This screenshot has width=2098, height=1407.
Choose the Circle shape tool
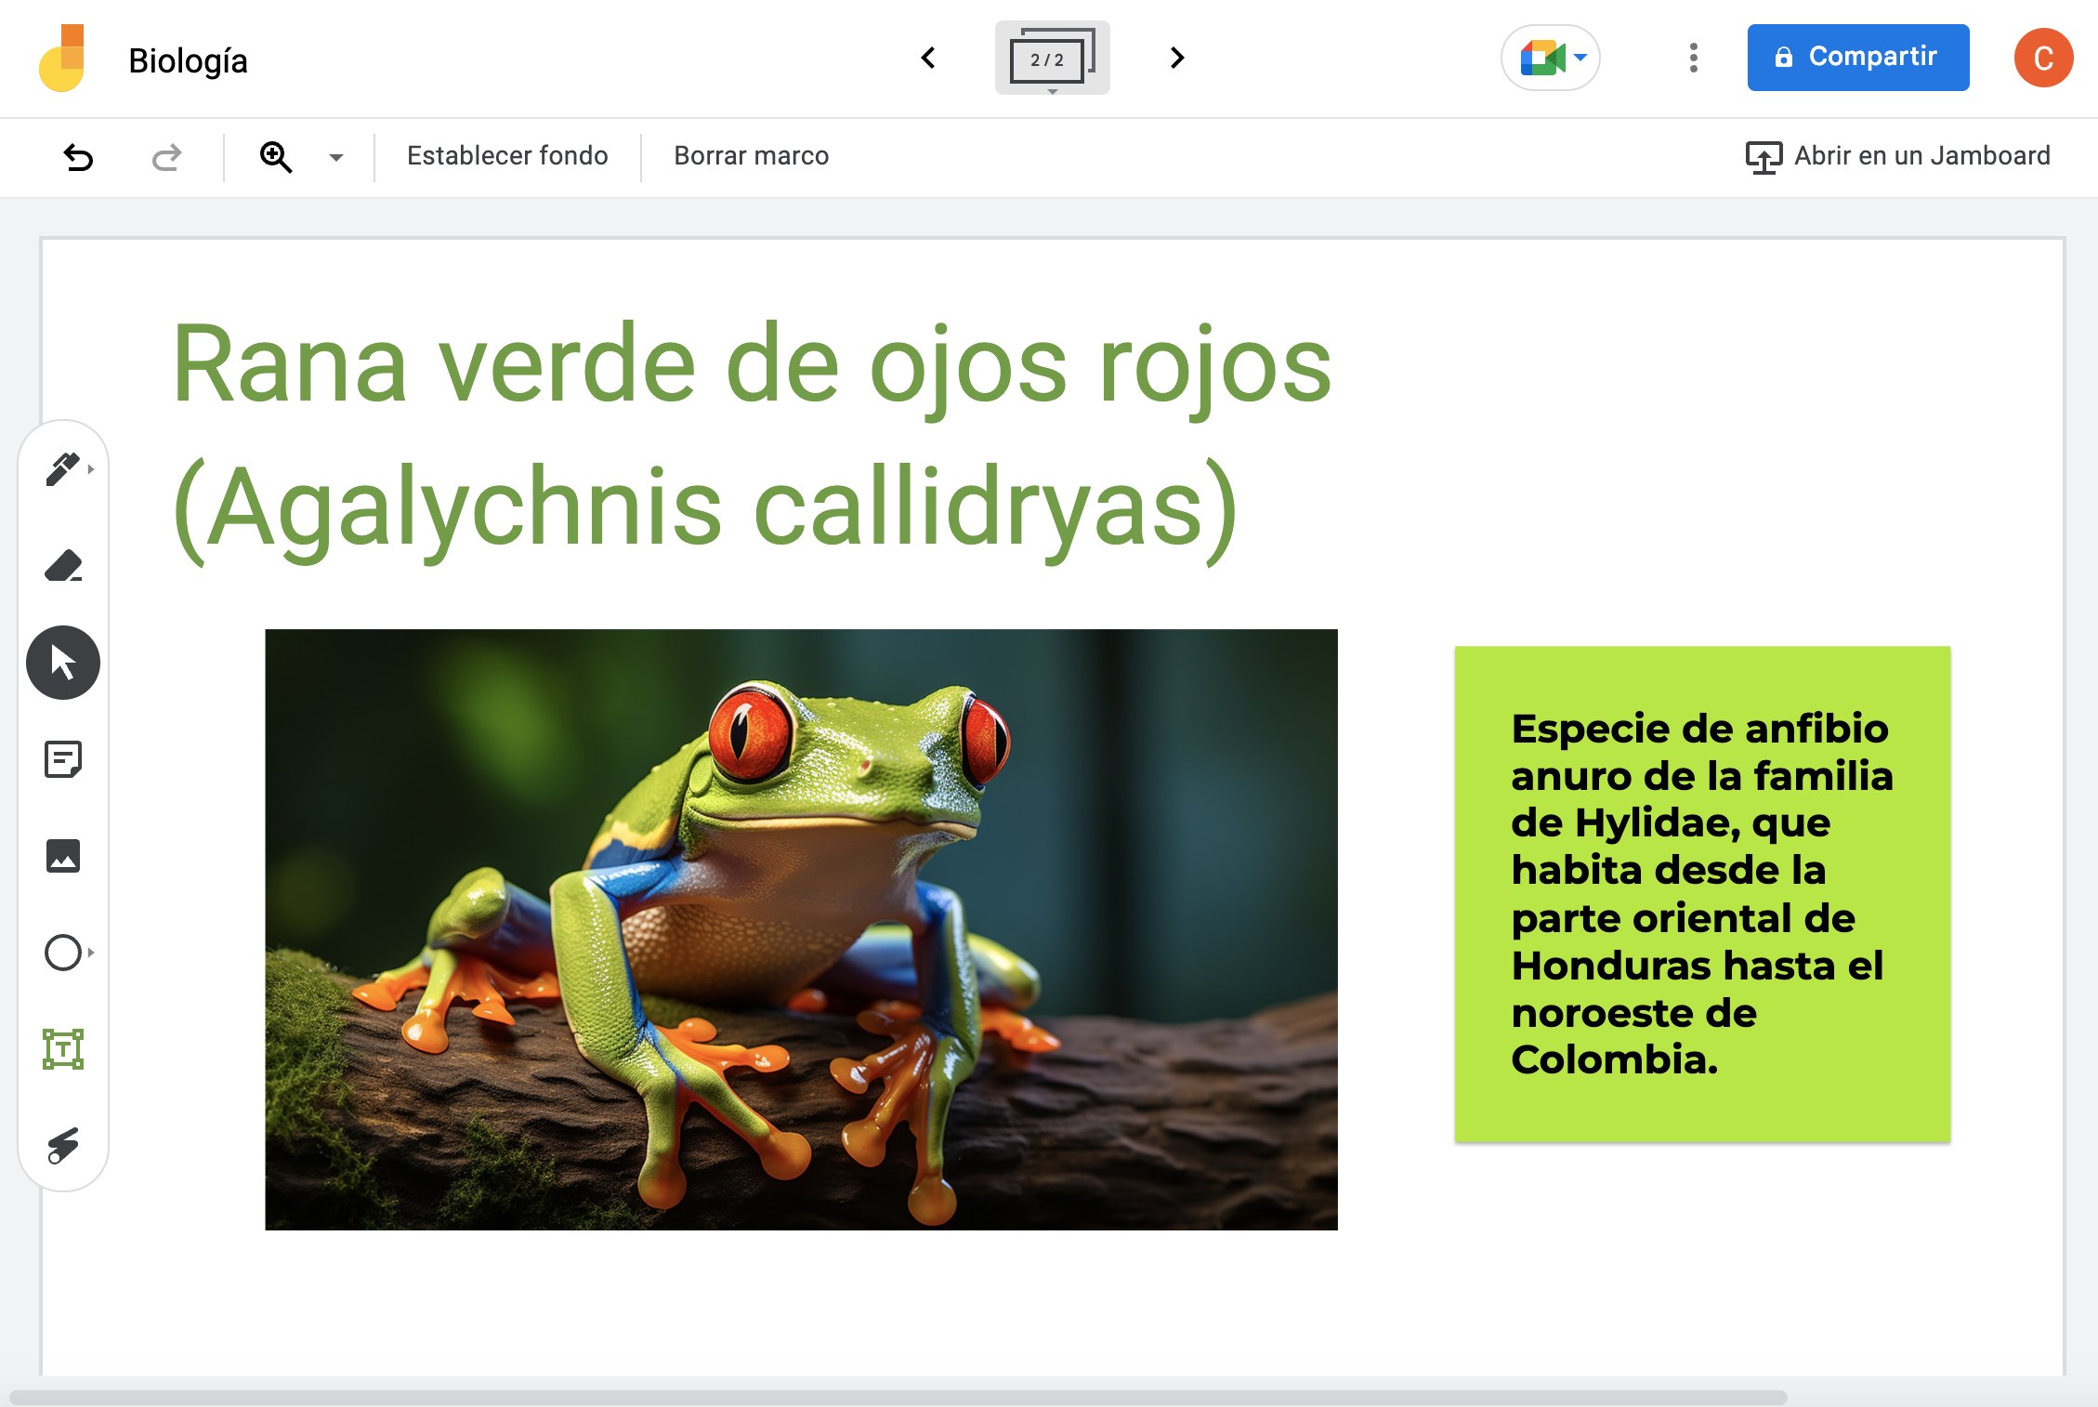coord(63,953)
